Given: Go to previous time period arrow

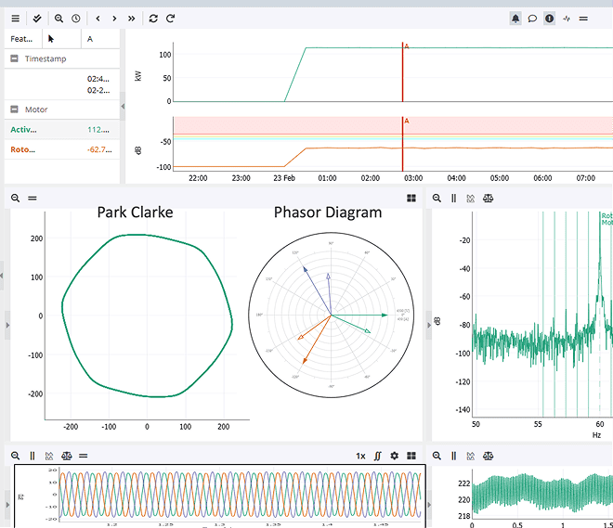Looking at the screenshot, I should click(98, 18).
